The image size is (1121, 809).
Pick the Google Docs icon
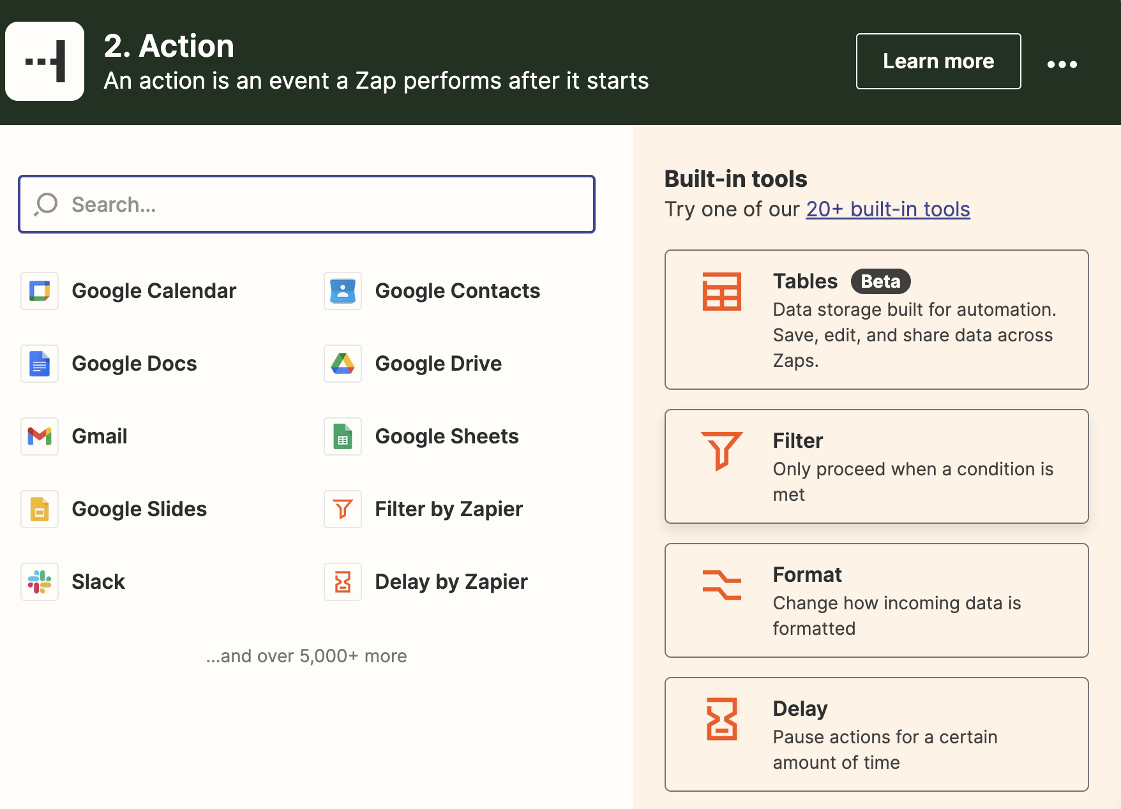coord(40,364)
